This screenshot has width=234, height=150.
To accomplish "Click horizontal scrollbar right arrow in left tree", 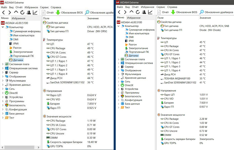I will 38,147.
